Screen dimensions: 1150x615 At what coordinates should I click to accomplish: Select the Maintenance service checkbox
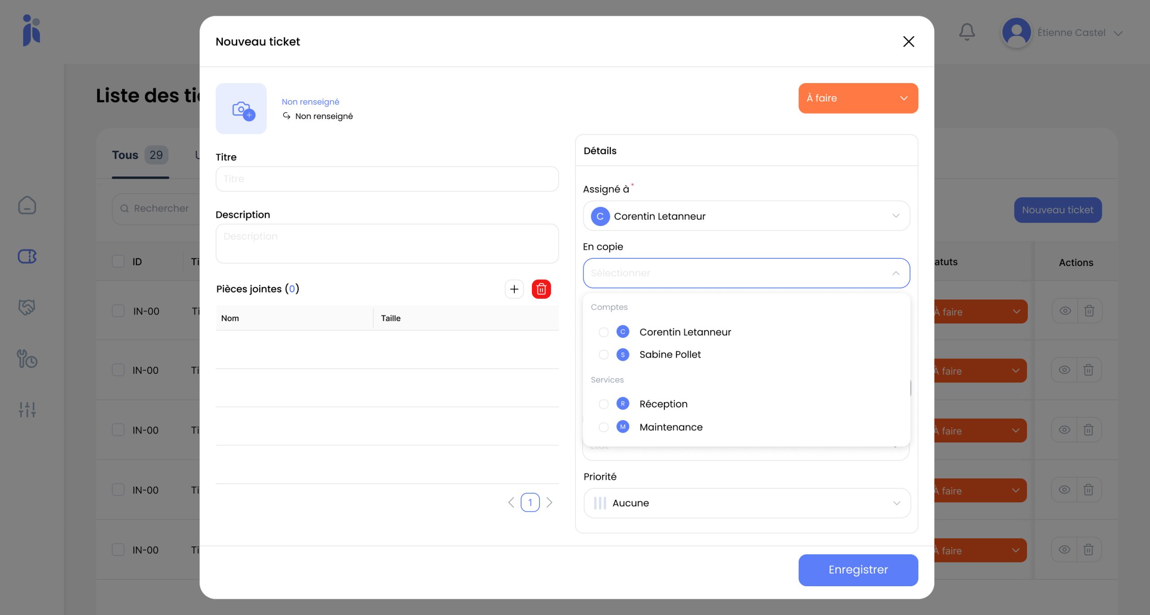[x=604, y=427]
